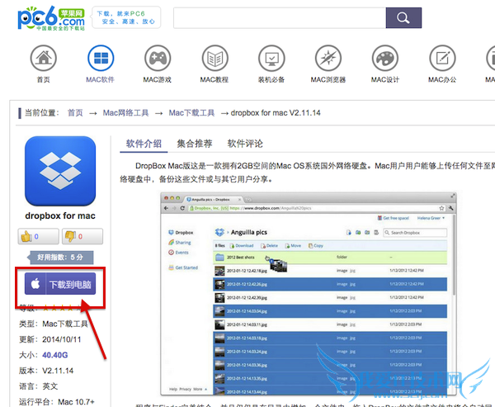Click the thumbs-down vote button

(x=82, y=236)
